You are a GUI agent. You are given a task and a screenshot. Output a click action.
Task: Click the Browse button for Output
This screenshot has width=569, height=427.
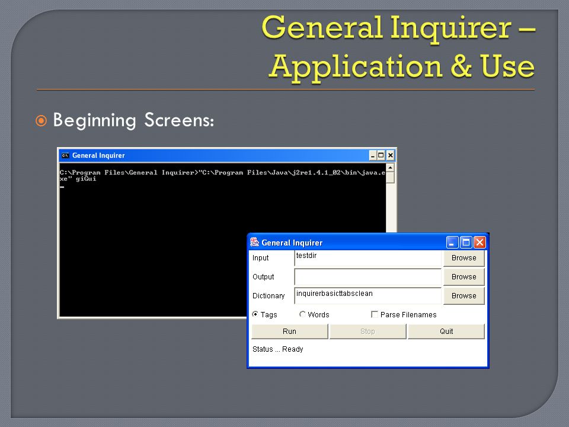click(463, 277)
